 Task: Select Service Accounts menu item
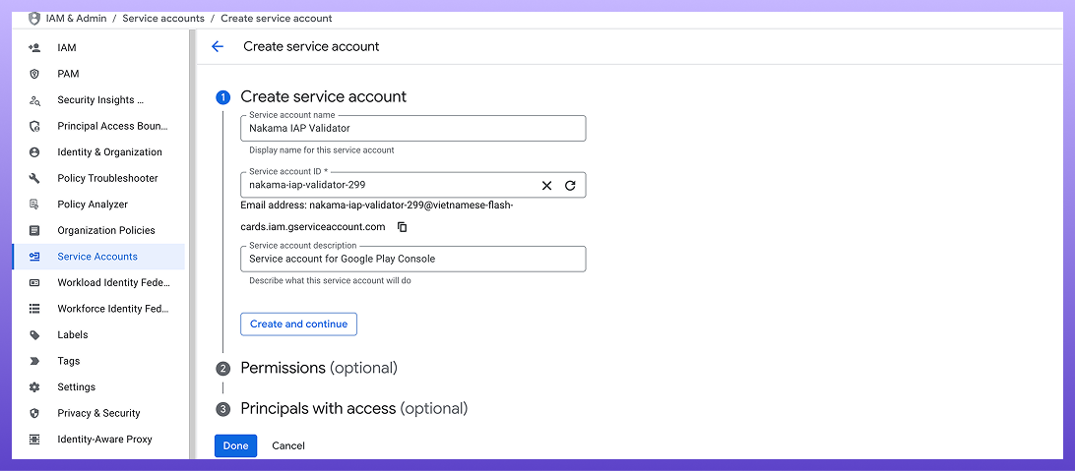coord(98,257)
